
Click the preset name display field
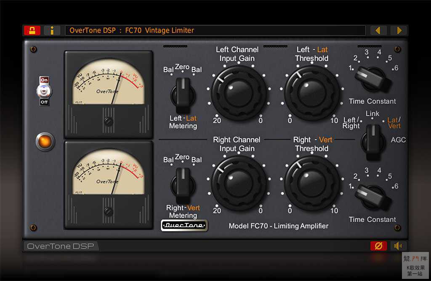215,30
